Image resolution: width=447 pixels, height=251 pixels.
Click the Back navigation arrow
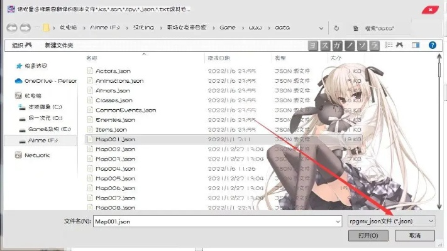11,28
